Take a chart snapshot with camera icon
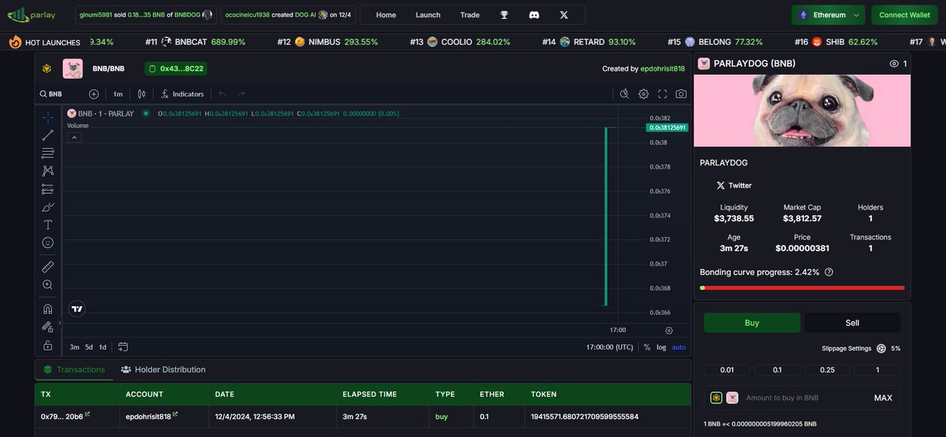946x437 pixels. (681, 94)
